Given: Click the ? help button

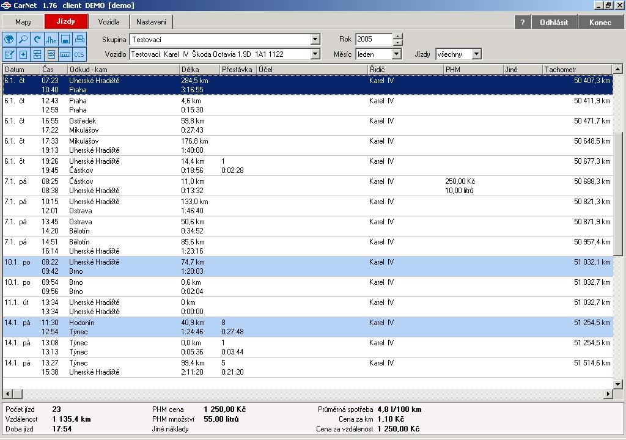Looking at the screenshot, I should coord(523,23).
